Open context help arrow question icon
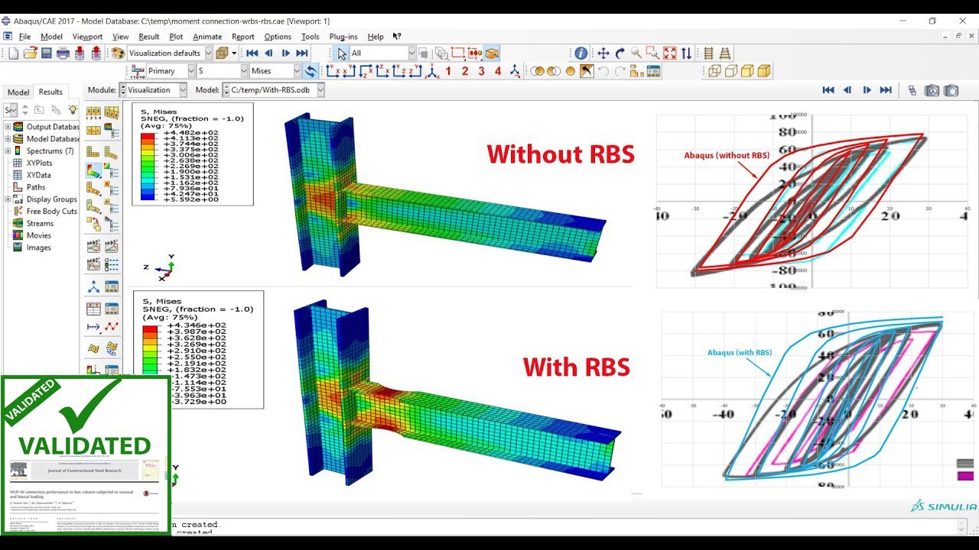 pyautogui.click(x=397, y=36)
